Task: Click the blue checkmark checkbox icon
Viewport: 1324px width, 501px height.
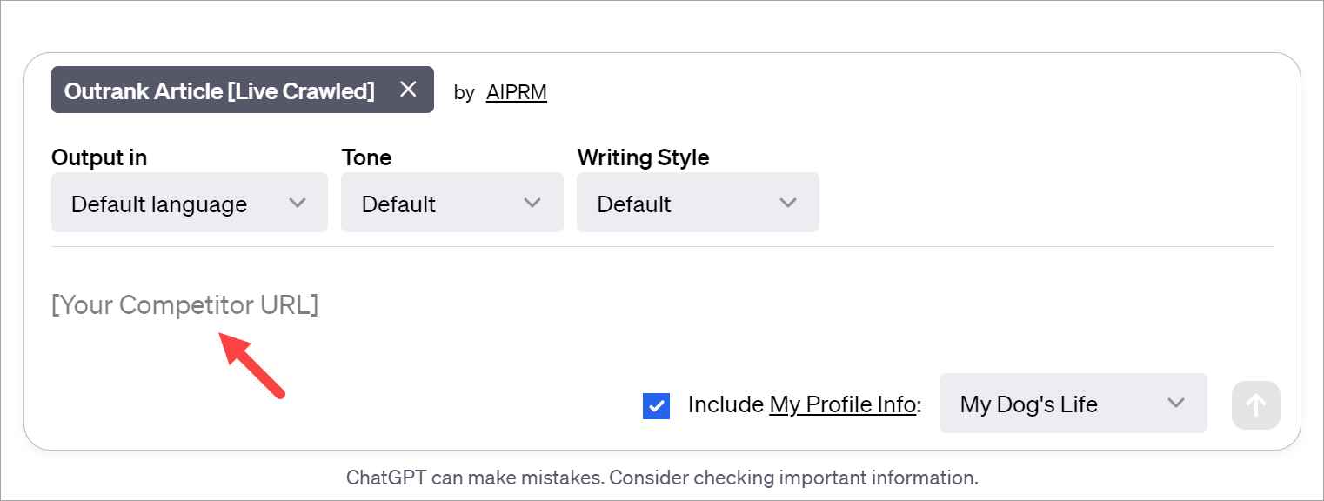Action: coord(656,405)
